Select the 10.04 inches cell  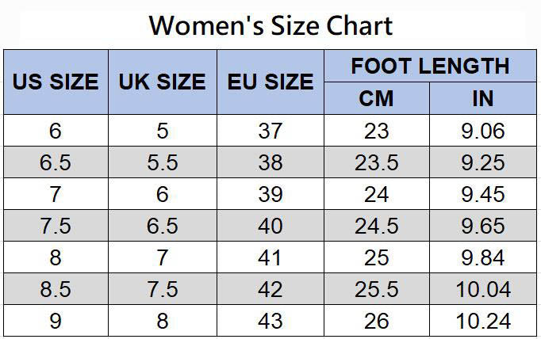point(483,289)
